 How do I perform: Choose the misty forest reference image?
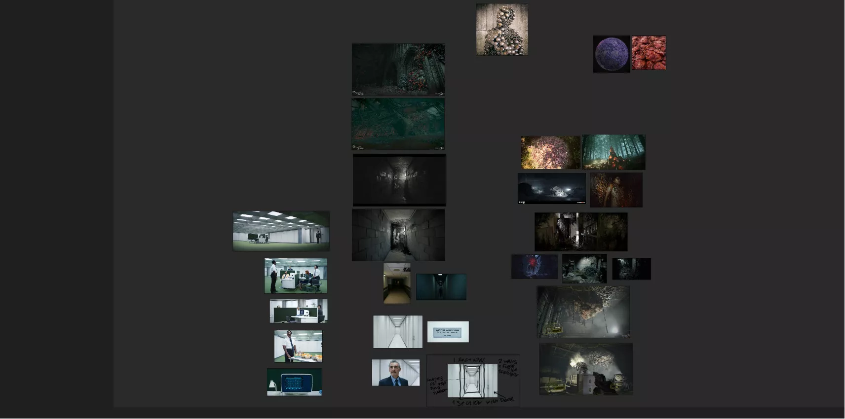[x=614, y=152]
